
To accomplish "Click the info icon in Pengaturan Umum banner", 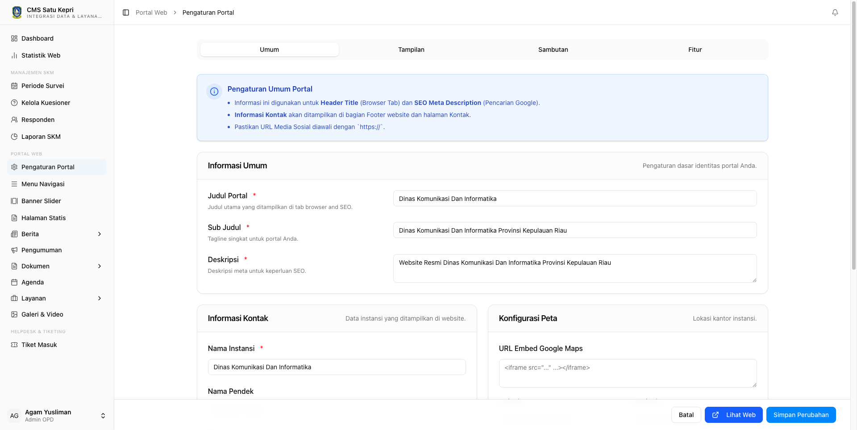I will [214, 92].
